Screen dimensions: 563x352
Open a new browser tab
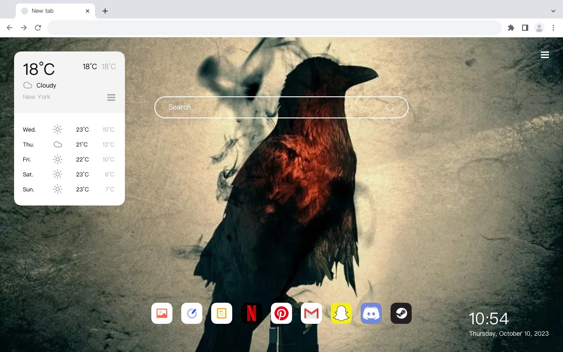105,11
